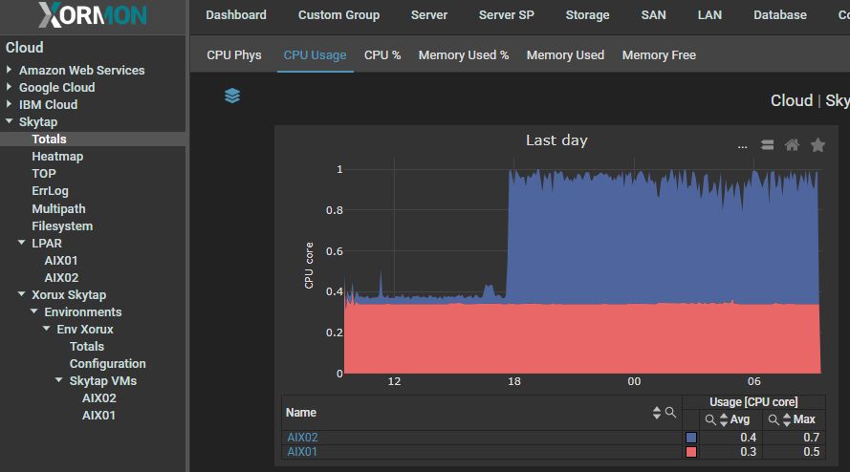Click search icon next to Avg

pyautogui.click(x=710, y=419)
